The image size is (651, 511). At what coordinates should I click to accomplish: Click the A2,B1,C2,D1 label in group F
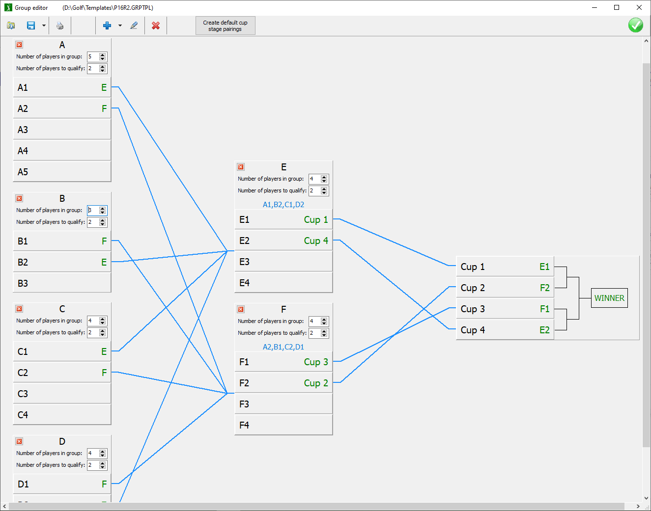283,347
